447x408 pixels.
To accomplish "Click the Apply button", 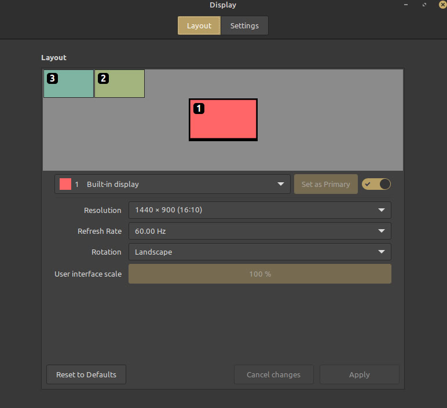I will click(x=360, y=374).
